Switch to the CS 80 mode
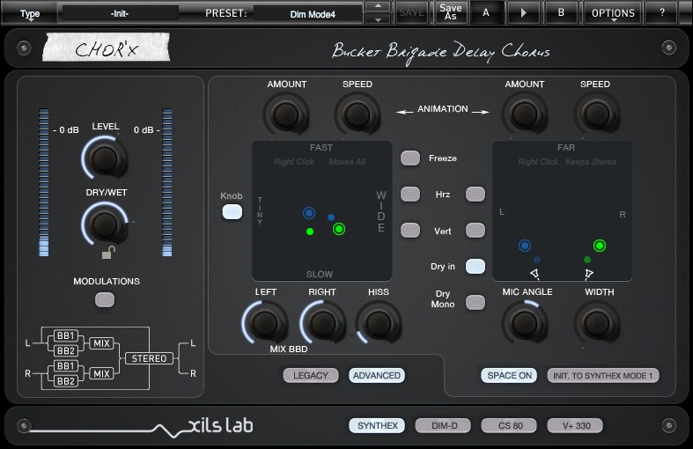This screenshot has height=449, width=693. [508, 426]
